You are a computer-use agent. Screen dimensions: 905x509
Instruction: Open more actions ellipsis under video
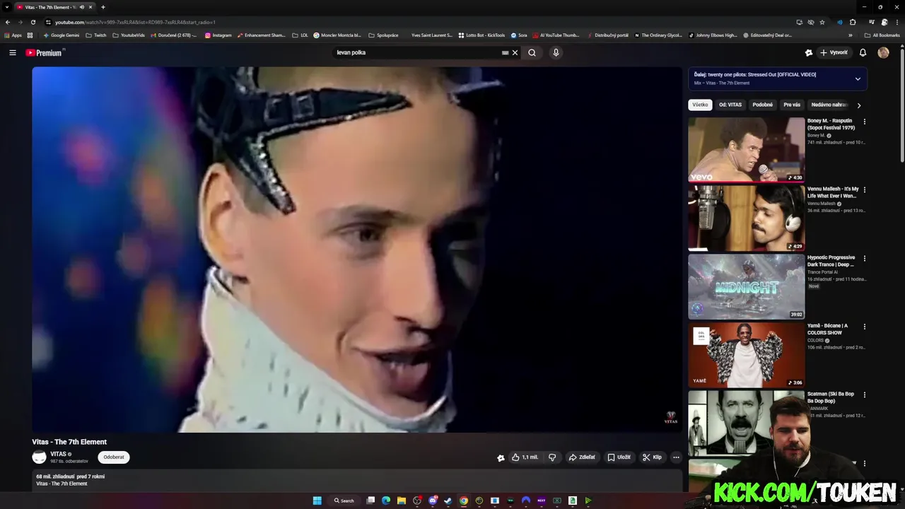676,457
